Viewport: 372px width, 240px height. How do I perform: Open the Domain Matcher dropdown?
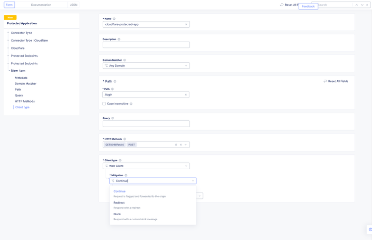(146, 66)
